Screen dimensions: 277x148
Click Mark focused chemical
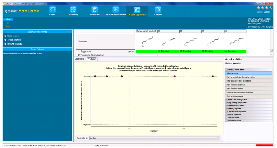(x=249, y=85)
